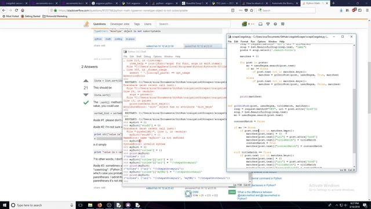Open the File menu in scrapeCraigslist editor
Viewport: 371px width, 209px height.
[230, 41]
